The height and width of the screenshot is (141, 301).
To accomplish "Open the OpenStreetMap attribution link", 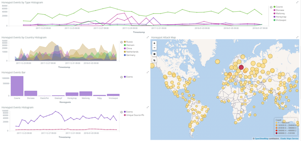I will [261, 138].
